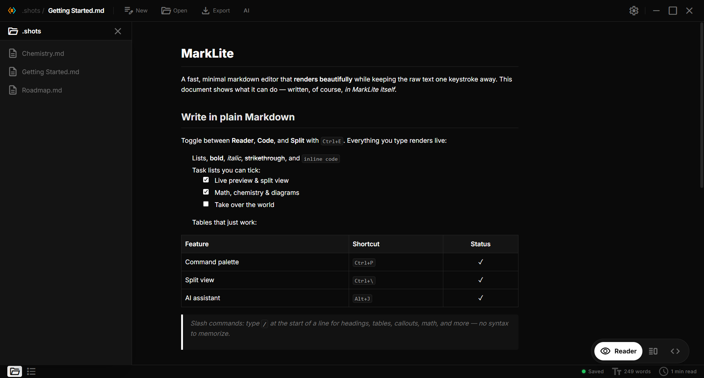Uncheck Live preview & split view task
This screenshot has width=704, height=378.
tap(206, 180)
